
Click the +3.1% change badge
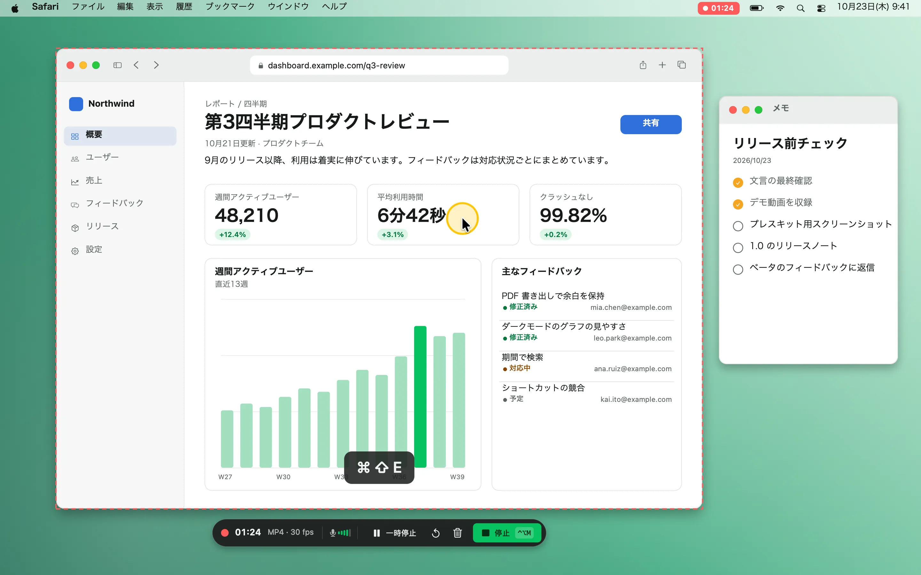point(392,235)
